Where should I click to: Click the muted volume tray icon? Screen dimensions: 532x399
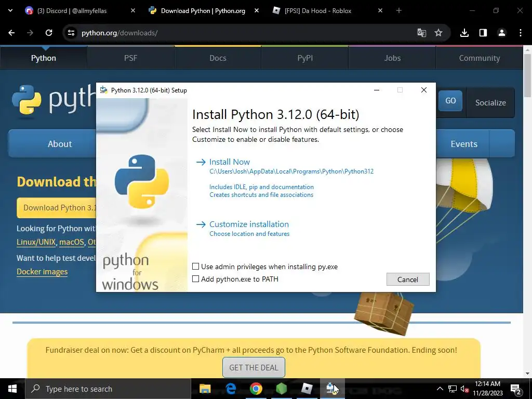pyautogui.click(x=464, y=389)
